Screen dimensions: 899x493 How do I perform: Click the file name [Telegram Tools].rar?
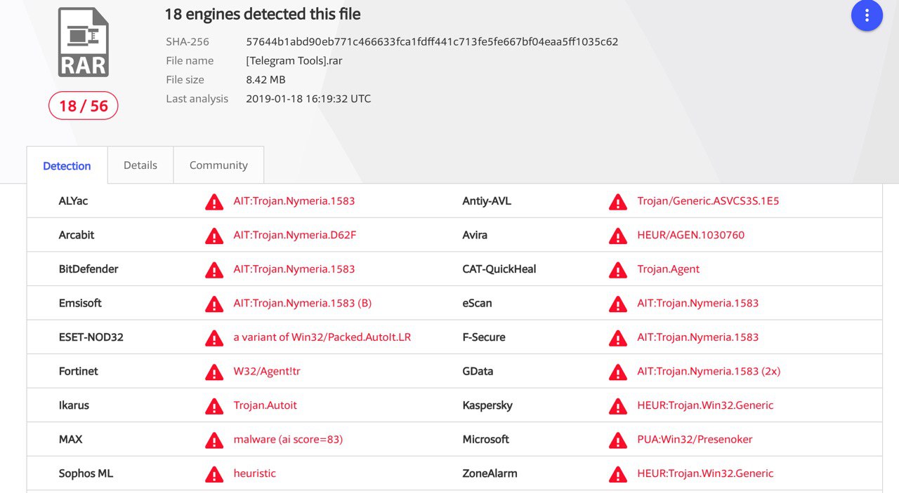294,60
